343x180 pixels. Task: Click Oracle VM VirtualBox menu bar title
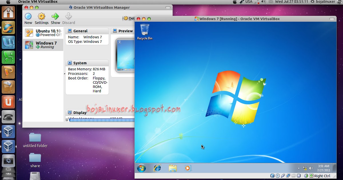[38, 2]
